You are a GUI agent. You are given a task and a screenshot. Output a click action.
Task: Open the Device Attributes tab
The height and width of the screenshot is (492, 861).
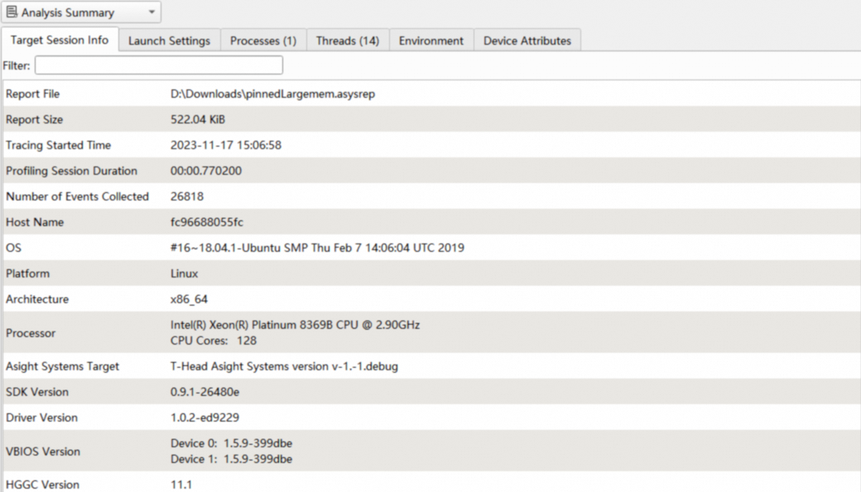coord(527,41)
